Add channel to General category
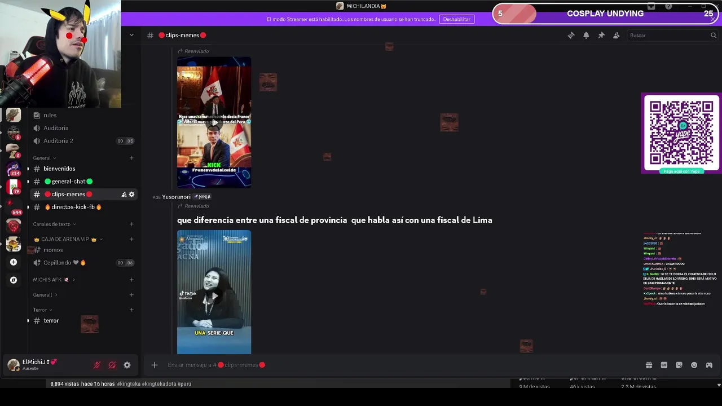The image size is (722, 406). click(131, 158)
